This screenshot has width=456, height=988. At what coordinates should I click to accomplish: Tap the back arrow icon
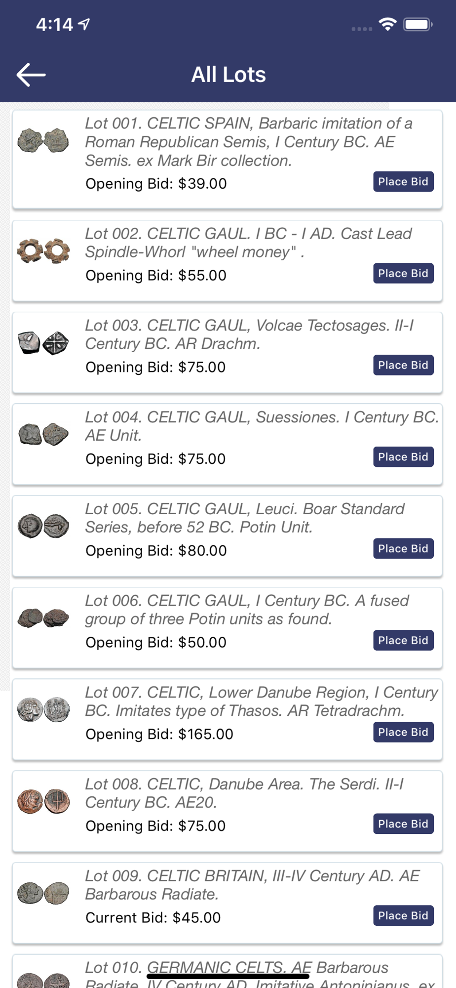[31, 75]
